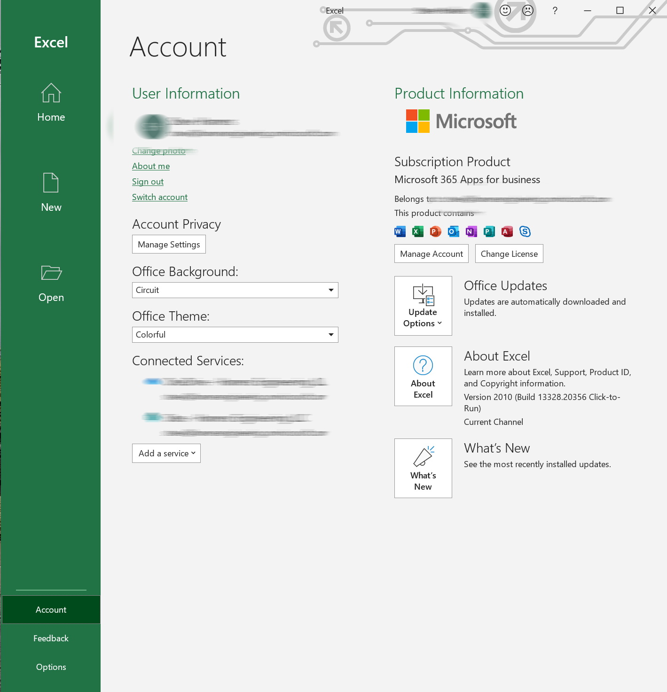Image resolution: width=667 pixels, height=692 pixels.
Task: Select the PowerPoint icon under product contains
Action: [x=435, y=231]
